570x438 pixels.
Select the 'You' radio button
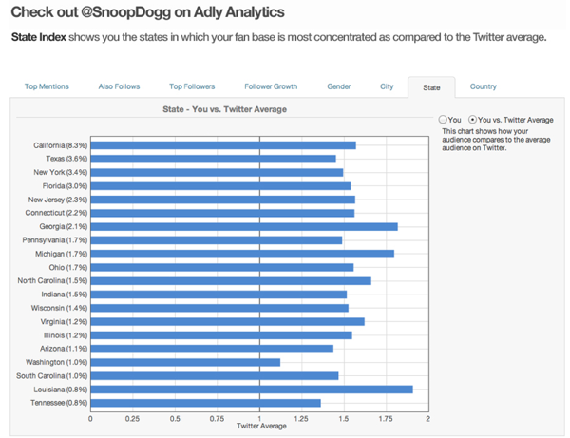click(x=444, y=120)
